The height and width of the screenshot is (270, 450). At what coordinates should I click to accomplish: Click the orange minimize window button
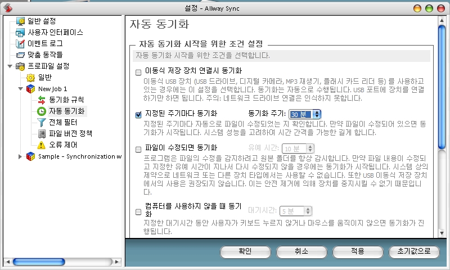(417, 8)
